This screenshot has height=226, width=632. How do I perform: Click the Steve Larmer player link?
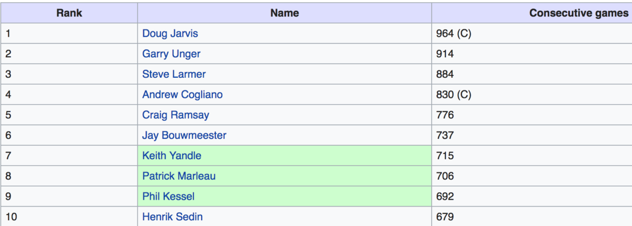[x=174, y=74]
